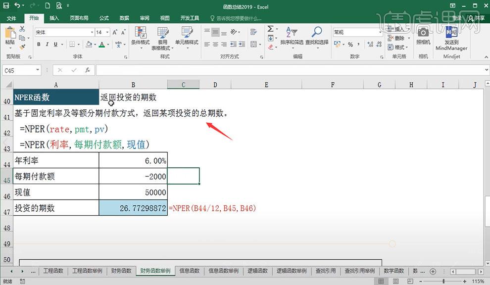Click the 单元格样式 cell styles icon

187,33
